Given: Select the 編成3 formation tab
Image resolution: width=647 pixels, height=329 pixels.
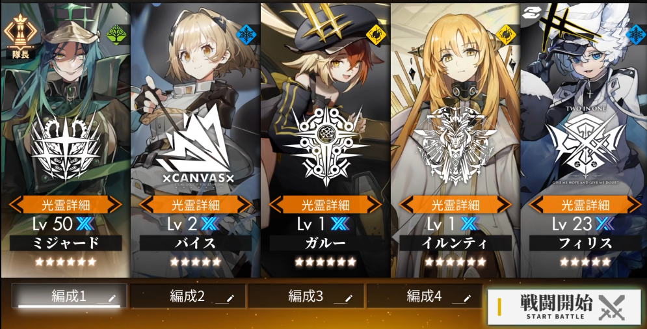Looking at the screenshot, I should click(306, 296).
